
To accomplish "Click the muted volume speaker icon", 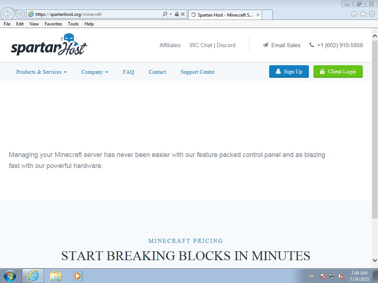I will coord(341,276).
